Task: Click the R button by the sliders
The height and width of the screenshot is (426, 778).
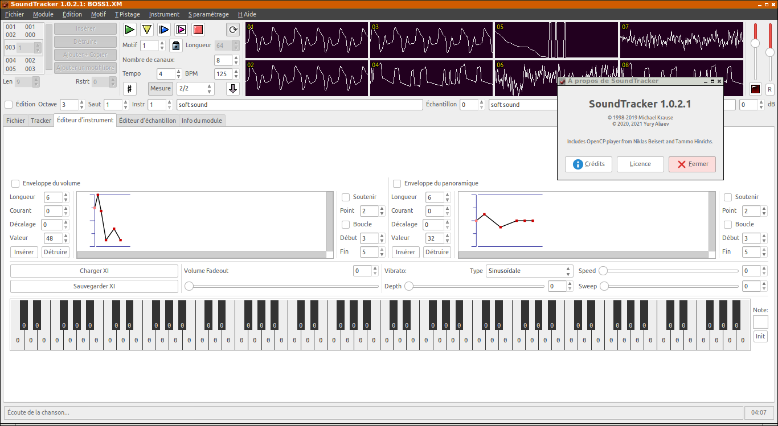Action: click(x=769, y=89)
